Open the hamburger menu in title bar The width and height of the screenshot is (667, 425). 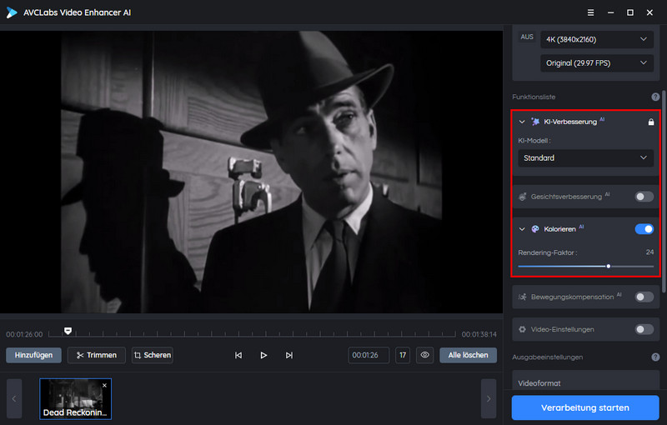tap(590, 12)
